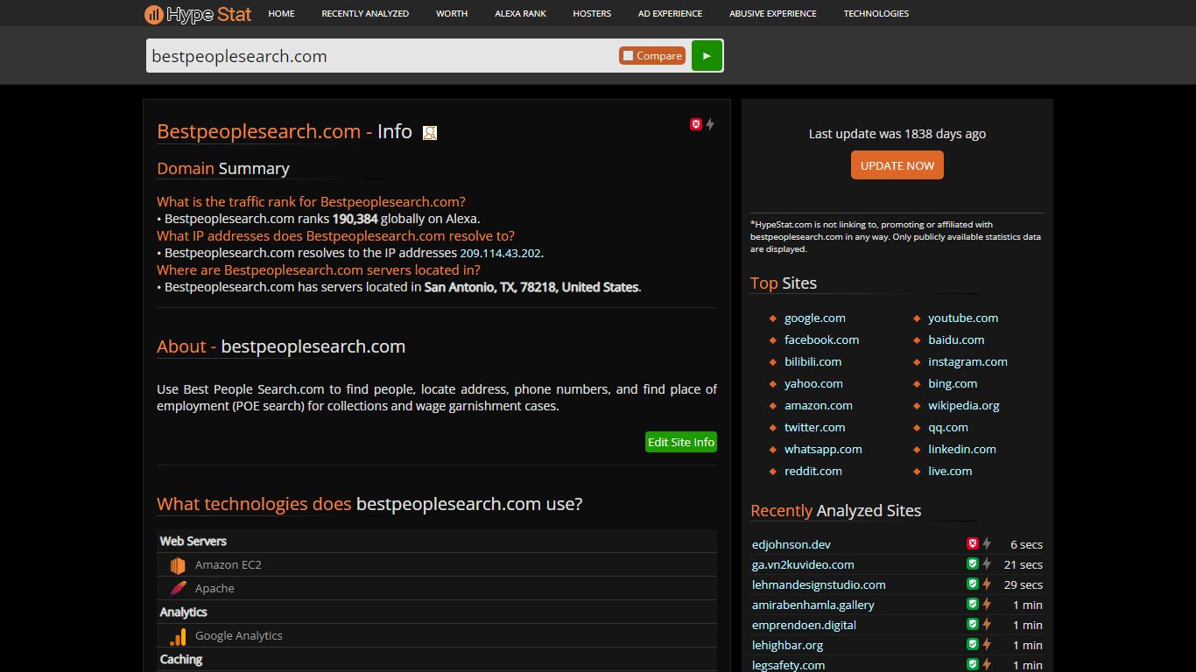
Task: Open google.com in Top Sites
Action: (815, 318)
